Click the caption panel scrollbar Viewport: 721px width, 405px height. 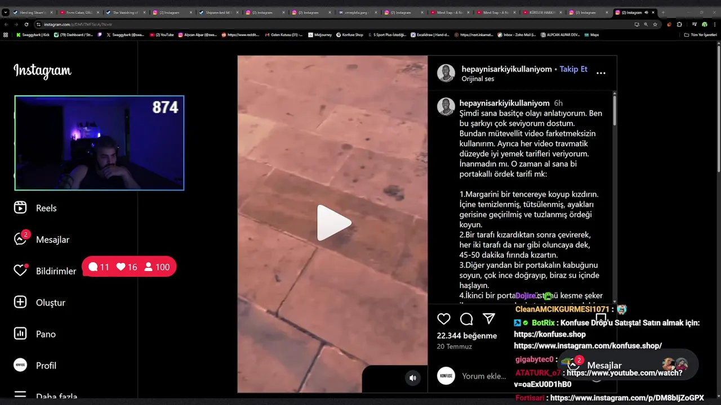pos(614,110)
